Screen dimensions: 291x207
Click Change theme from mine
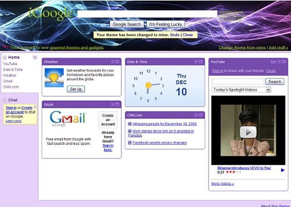pos(242,48)
